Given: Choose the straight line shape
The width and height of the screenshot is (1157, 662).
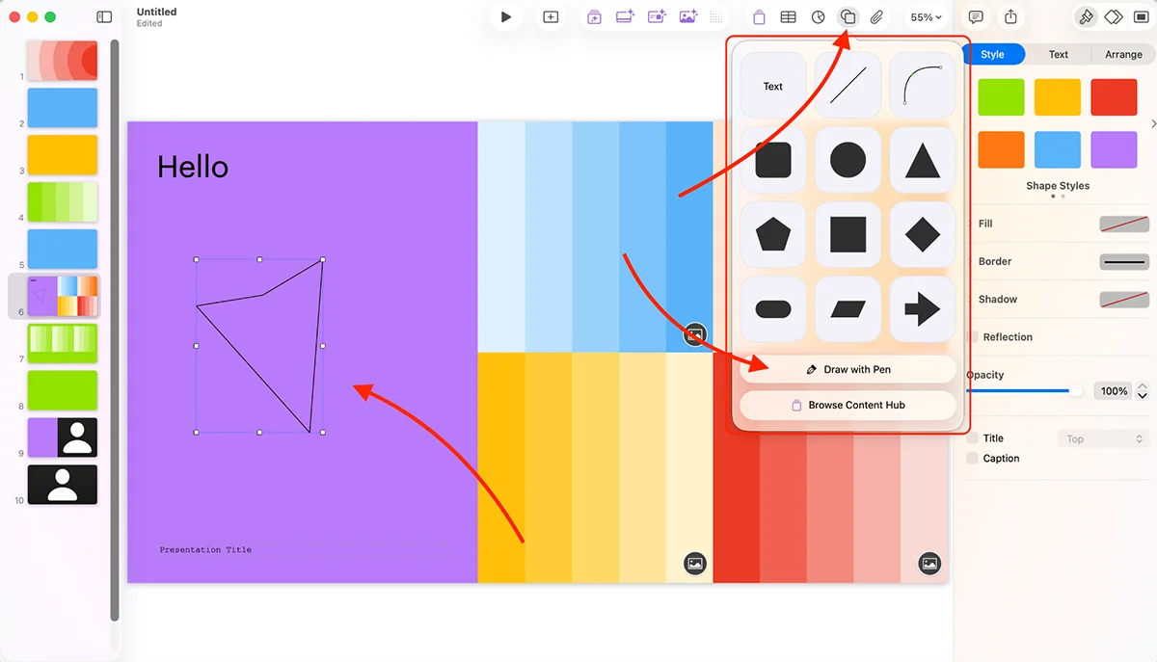Looking at the screenshot, I should coord(848,86).
